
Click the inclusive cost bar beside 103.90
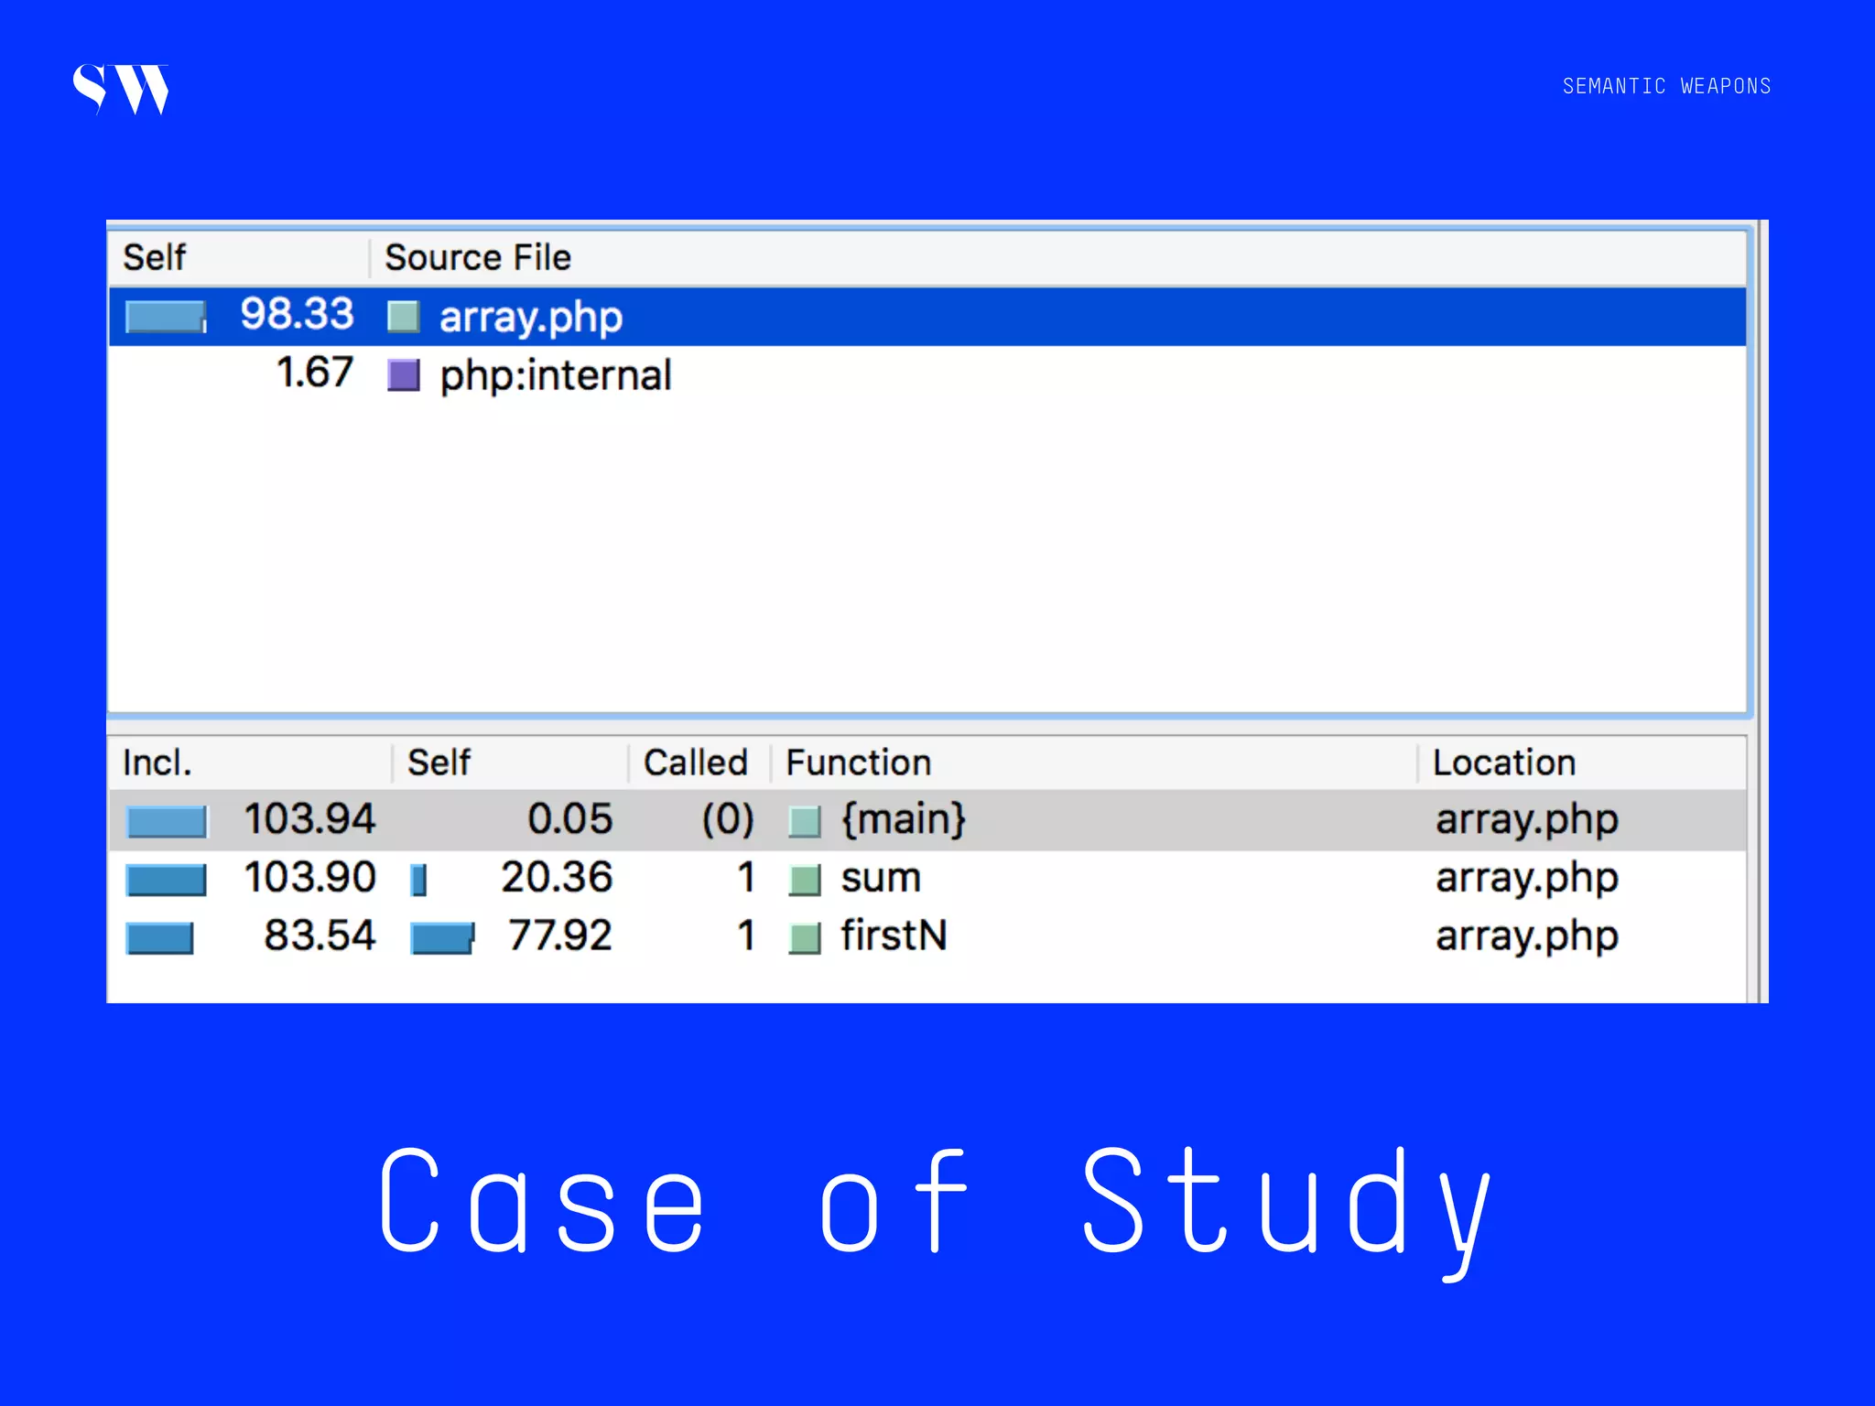[166, 880]
